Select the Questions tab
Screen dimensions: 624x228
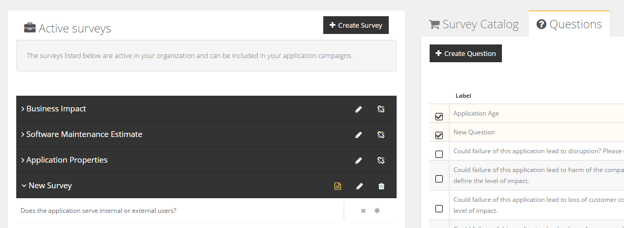(x=569, y=25)
